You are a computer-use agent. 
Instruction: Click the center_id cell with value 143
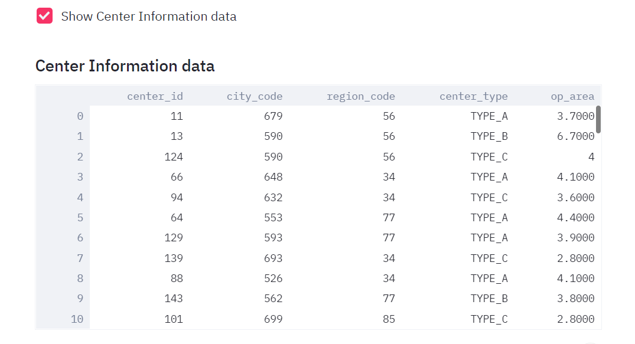pos(174,299)
